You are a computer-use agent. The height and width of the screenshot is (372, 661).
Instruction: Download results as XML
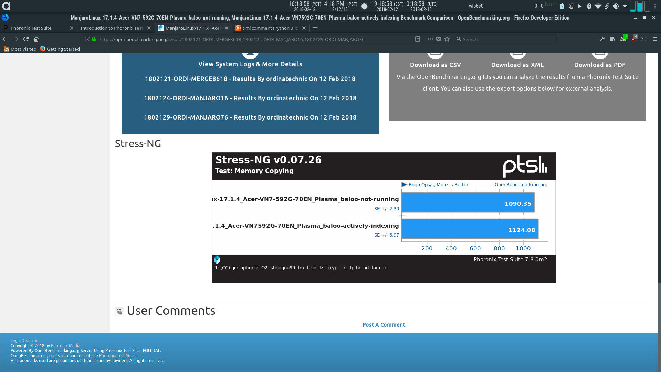pos(517,65)
